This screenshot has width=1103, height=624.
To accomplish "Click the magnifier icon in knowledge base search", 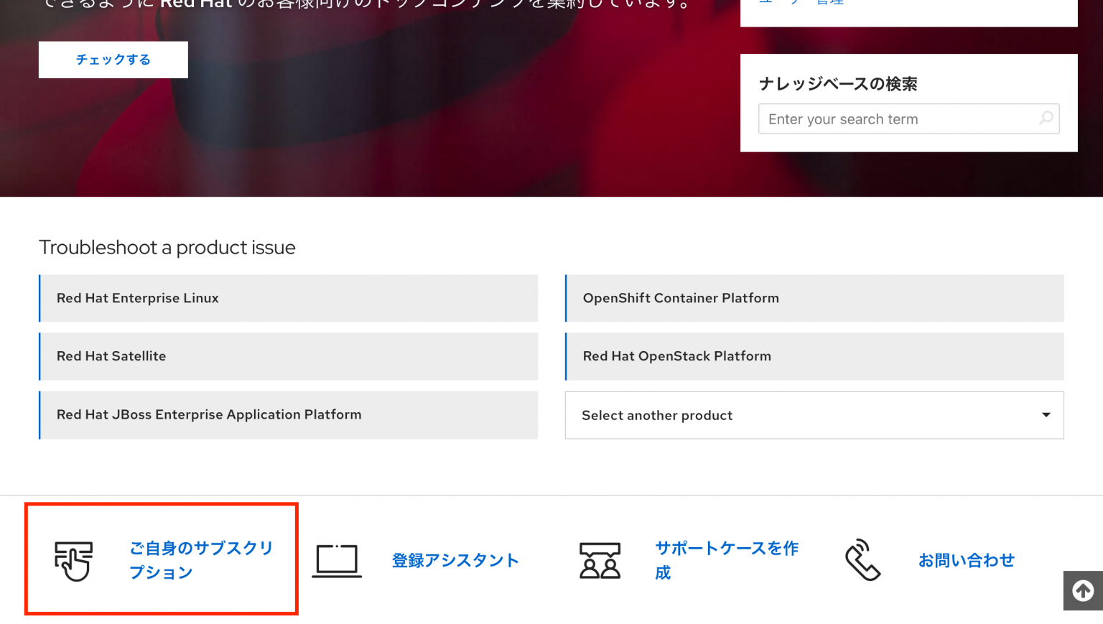I will pyautogui.click(x=1046, y=118).
